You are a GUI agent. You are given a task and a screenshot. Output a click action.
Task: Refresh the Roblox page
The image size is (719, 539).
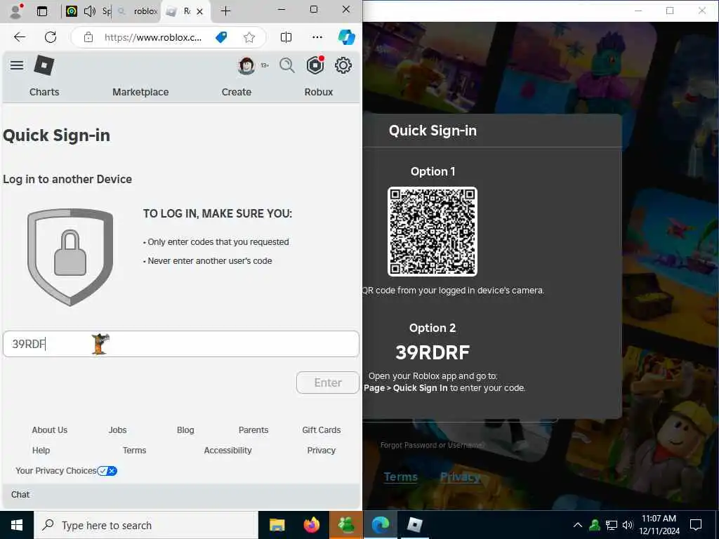[51, 37]
